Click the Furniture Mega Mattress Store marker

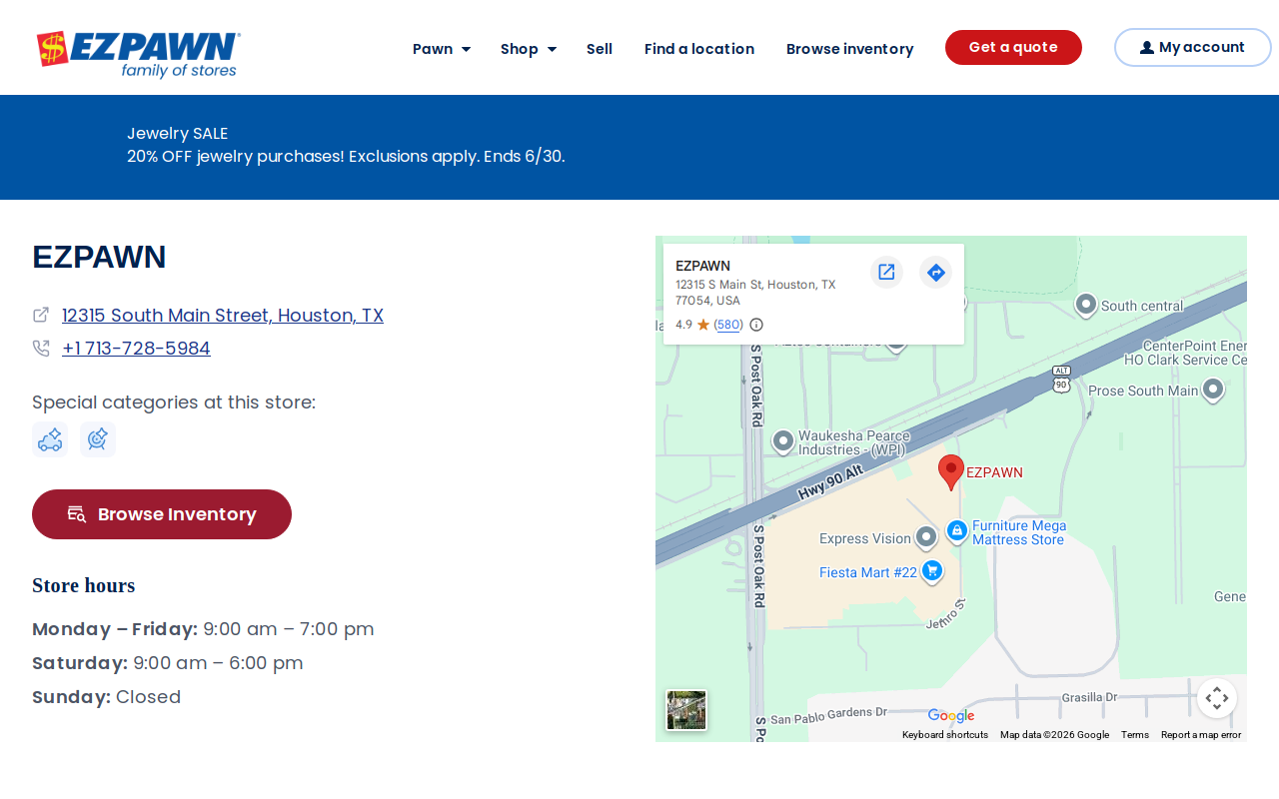point(957,530)
